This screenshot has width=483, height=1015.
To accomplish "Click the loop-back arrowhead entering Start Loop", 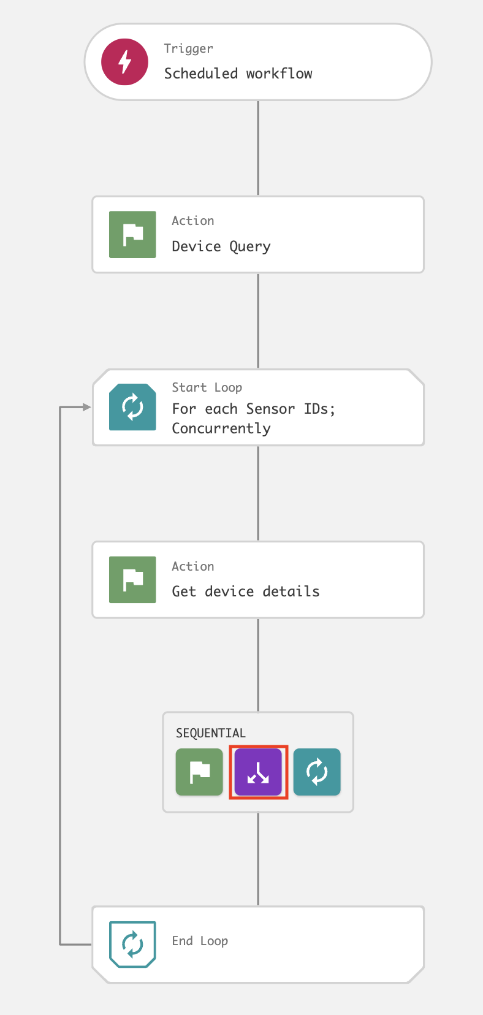I will click(x=86, y=407).
